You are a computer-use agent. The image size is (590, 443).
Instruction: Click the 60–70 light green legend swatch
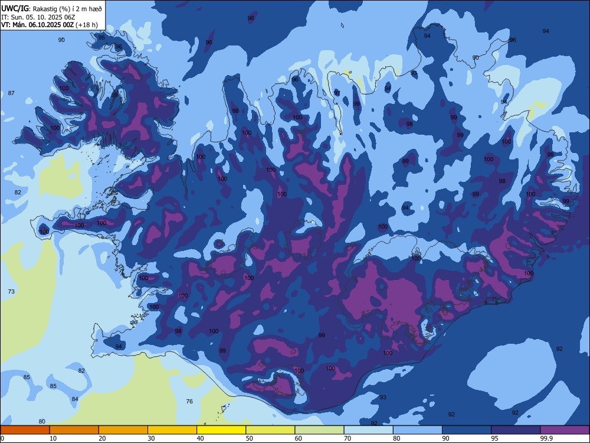[x=319, y=430]
